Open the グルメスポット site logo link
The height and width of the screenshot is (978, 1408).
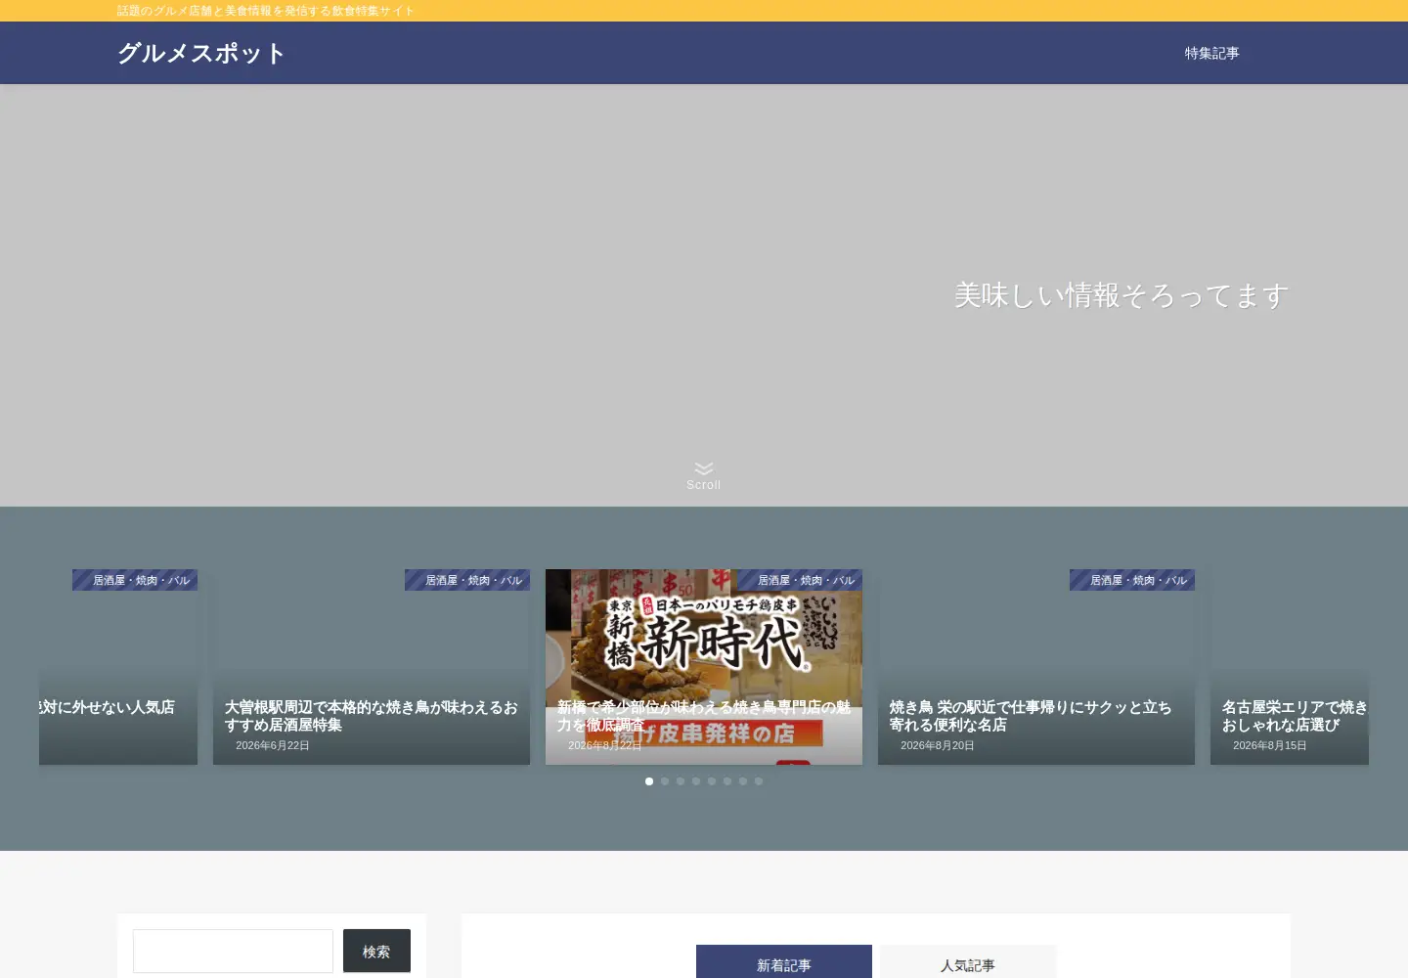click(201, 53)
